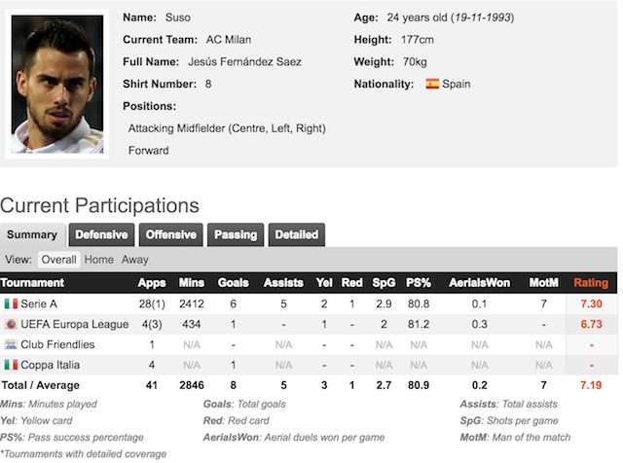Click the Coppa Italia flag icon
The image size is (623, 463).
click(11, 365)
